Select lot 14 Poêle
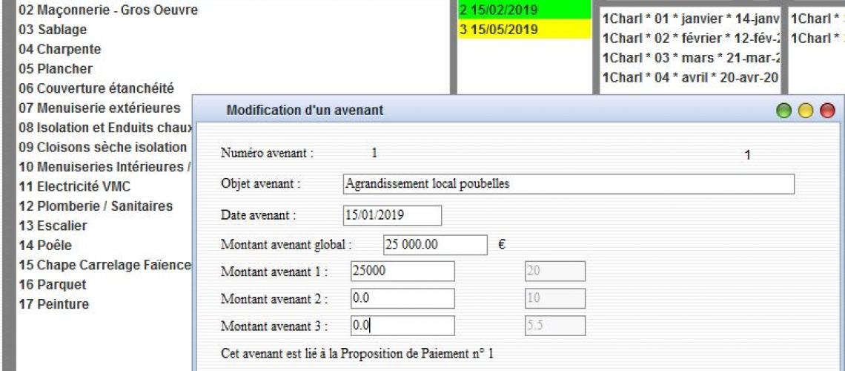Screen dimensions: 845x371 (45, 246)
